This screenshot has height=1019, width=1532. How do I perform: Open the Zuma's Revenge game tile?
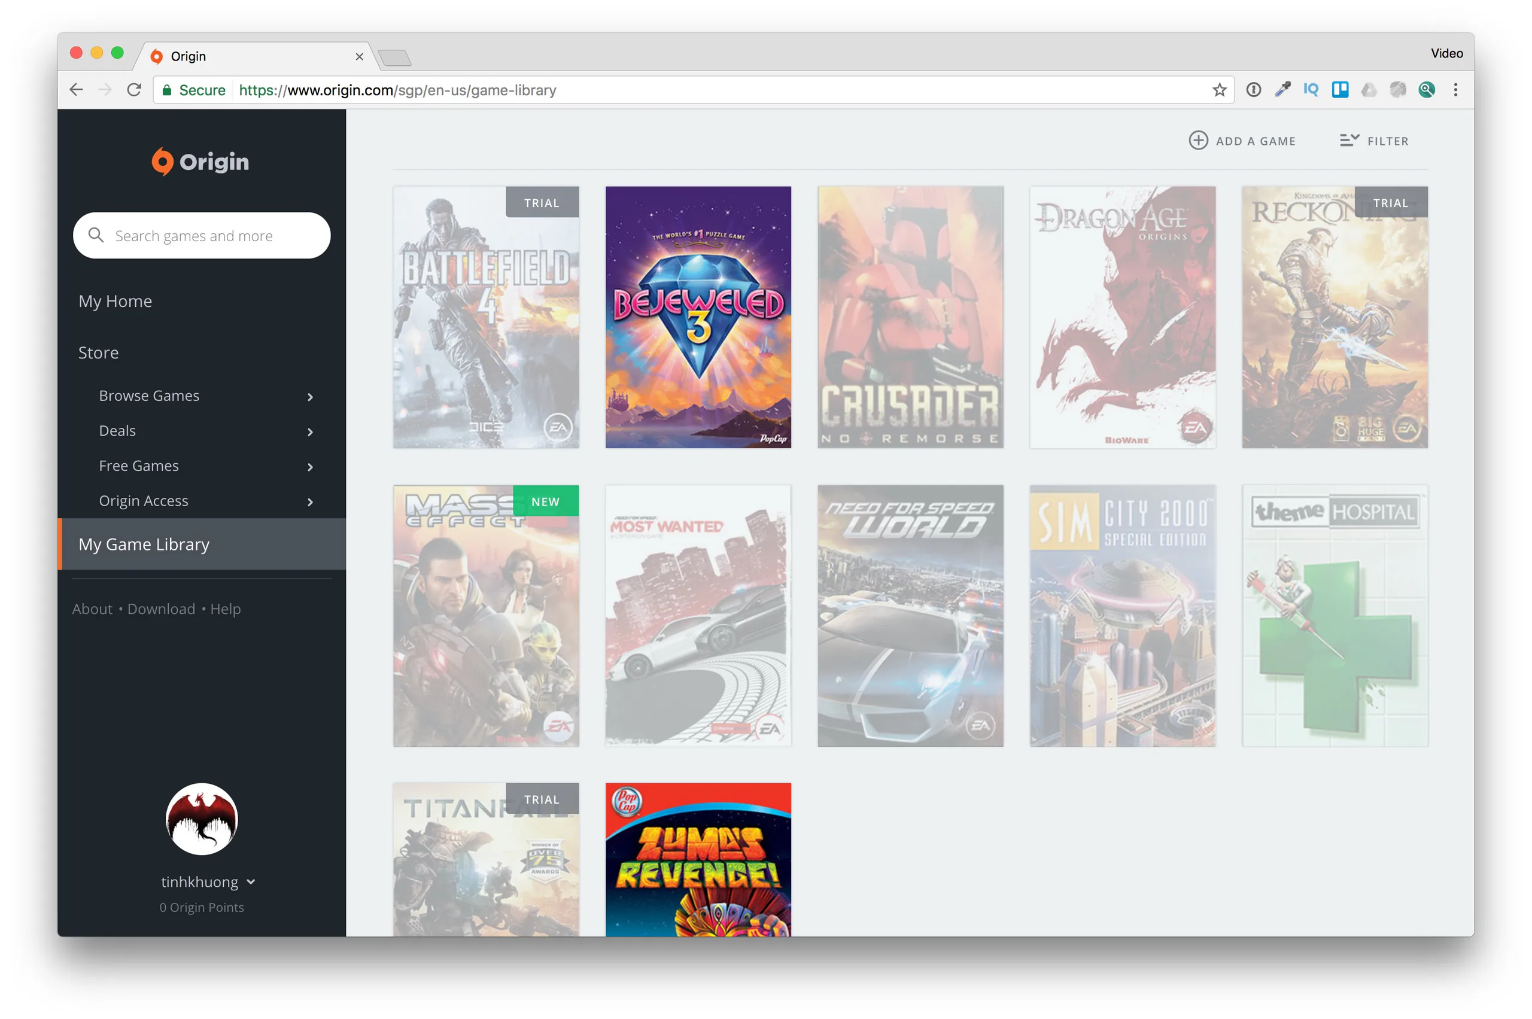(x=698, y=859)
